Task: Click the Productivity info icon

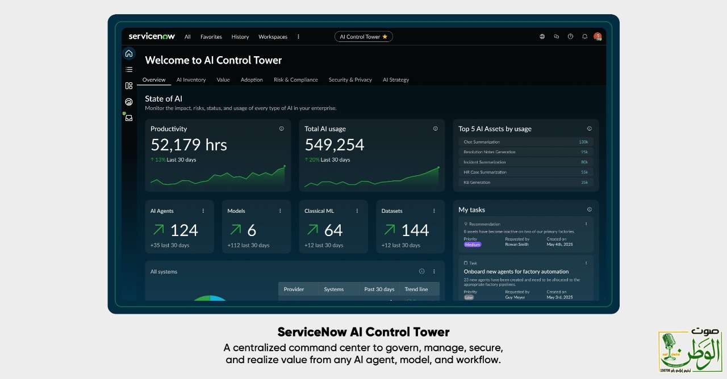Action: (281, 129)
